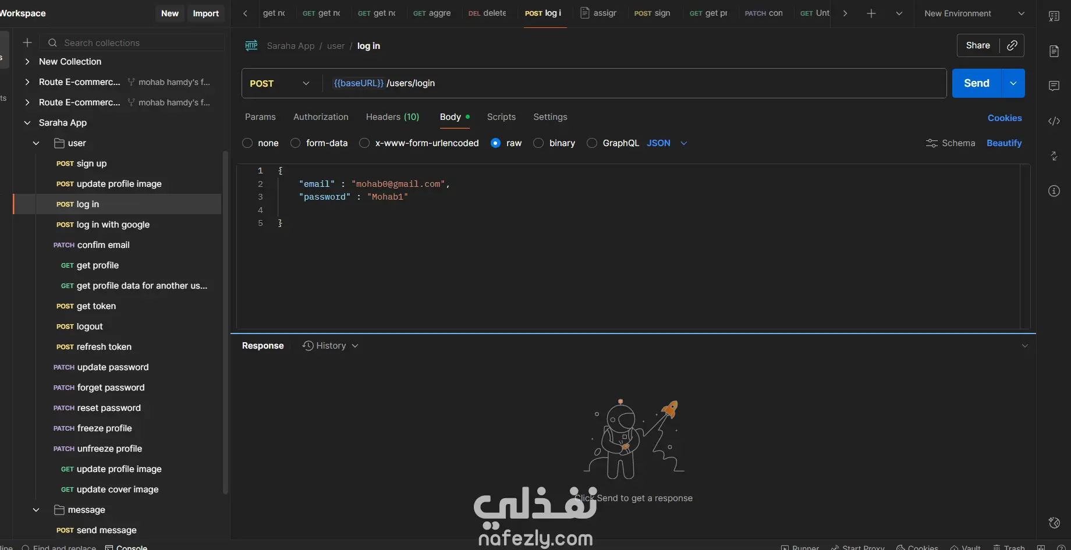
Task: Open Cookies link below Send button
Action: (x=1005, y=118)
